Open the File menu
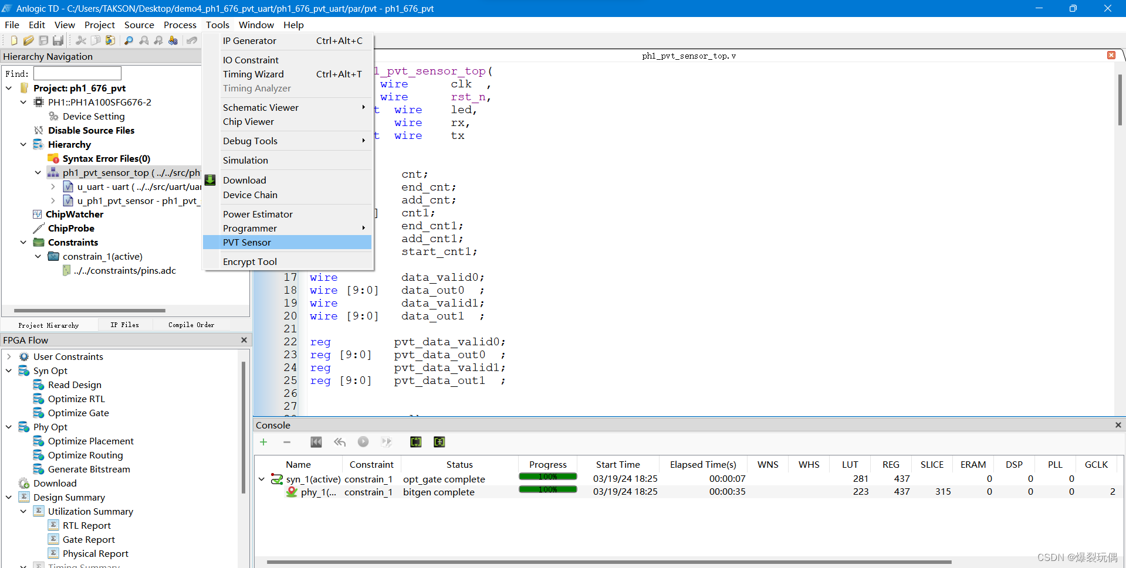The width and height of the screenshot is (1126, 568). [x=12, y=25]
